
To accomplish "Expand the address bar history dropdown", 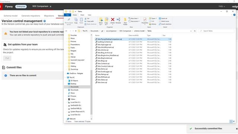I will (x=191, y=31).
